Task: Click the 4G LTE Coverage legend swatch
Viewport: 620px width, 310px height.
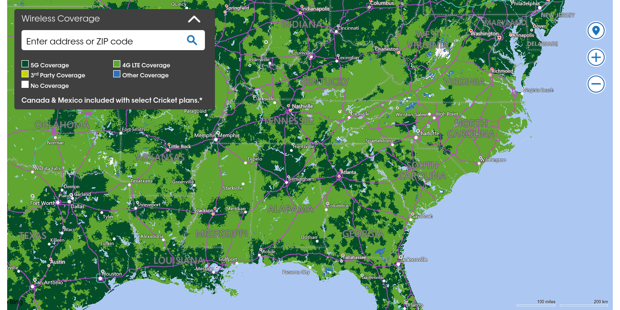Action: click(117, 64)
